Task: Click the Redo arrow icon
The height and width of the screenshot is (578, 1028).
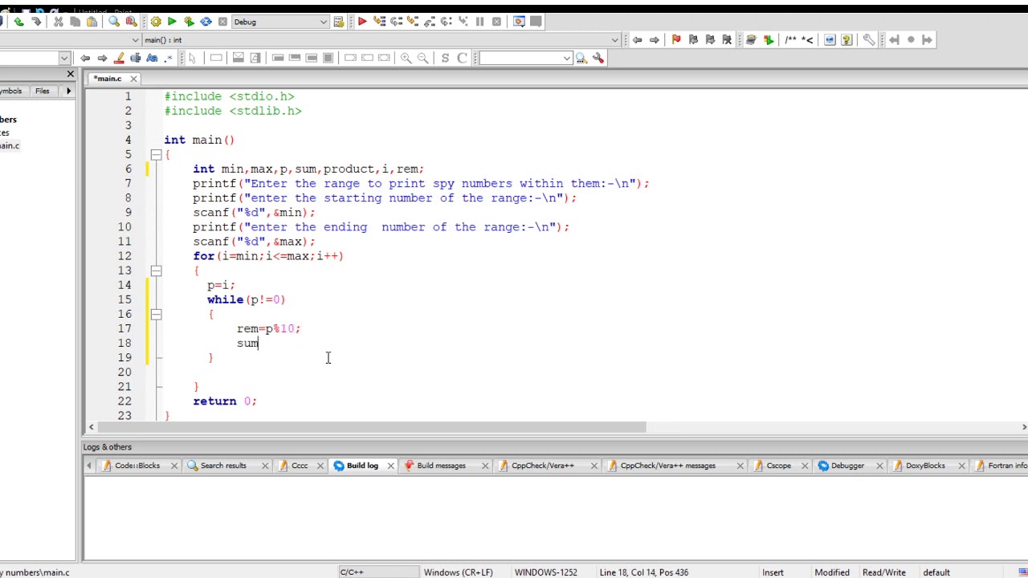Action: (x=36, y=22)
